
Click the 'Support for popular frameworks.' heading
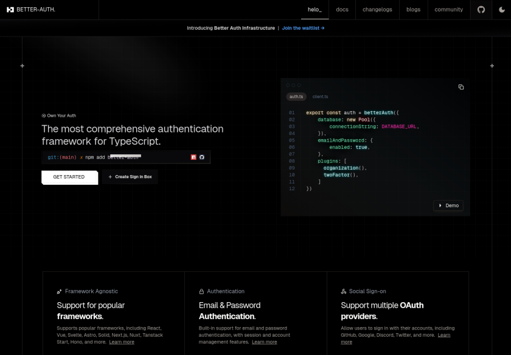[x=91, y=311]
